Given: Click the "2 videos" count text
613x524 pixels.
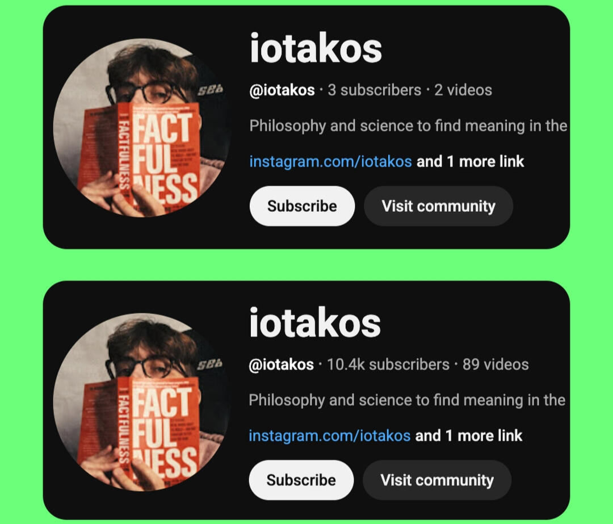Looking at the screenshot, I should coord(463,90).
